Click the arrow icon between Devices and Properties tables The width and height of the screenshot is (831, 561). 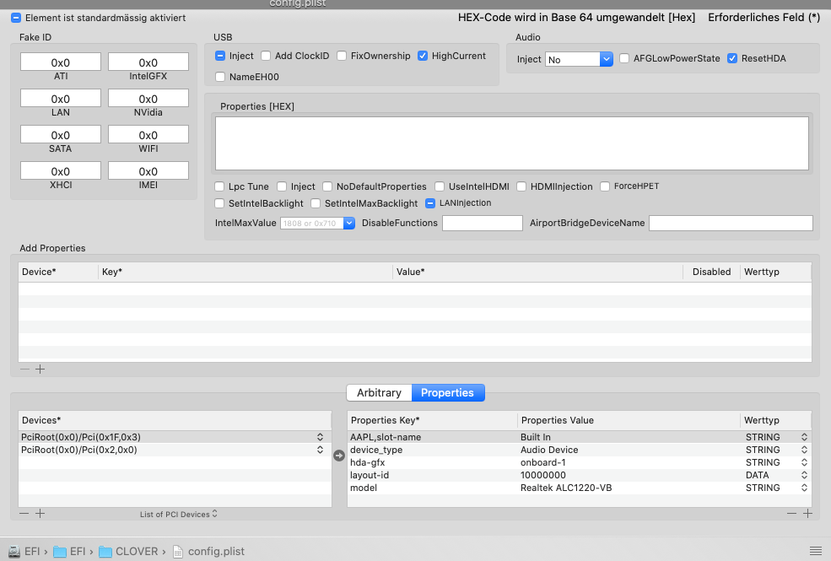coord(339,455)
